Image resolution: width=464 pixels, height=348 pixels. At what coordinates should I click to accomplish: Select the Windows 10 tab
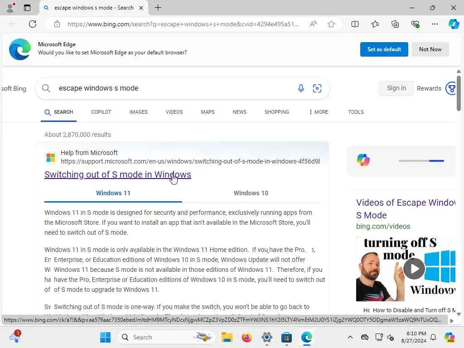pyautogui.click(x=251, y=193)
